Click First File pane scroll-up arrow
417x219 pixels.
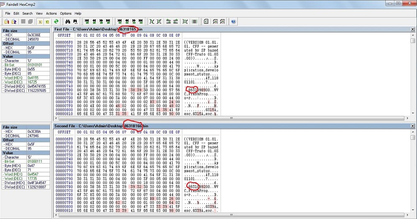(x=413, y=35)
